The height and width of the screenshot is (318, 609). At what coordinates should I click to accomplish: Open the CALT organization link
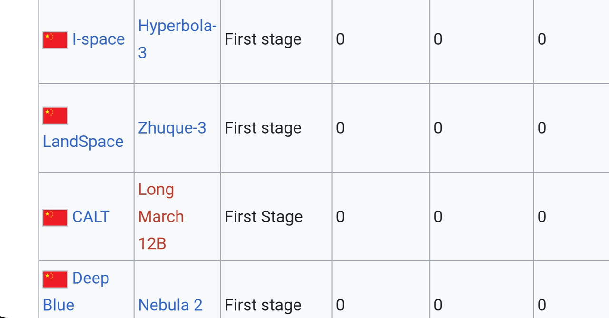pyautogui.click(x=91, y=217)
